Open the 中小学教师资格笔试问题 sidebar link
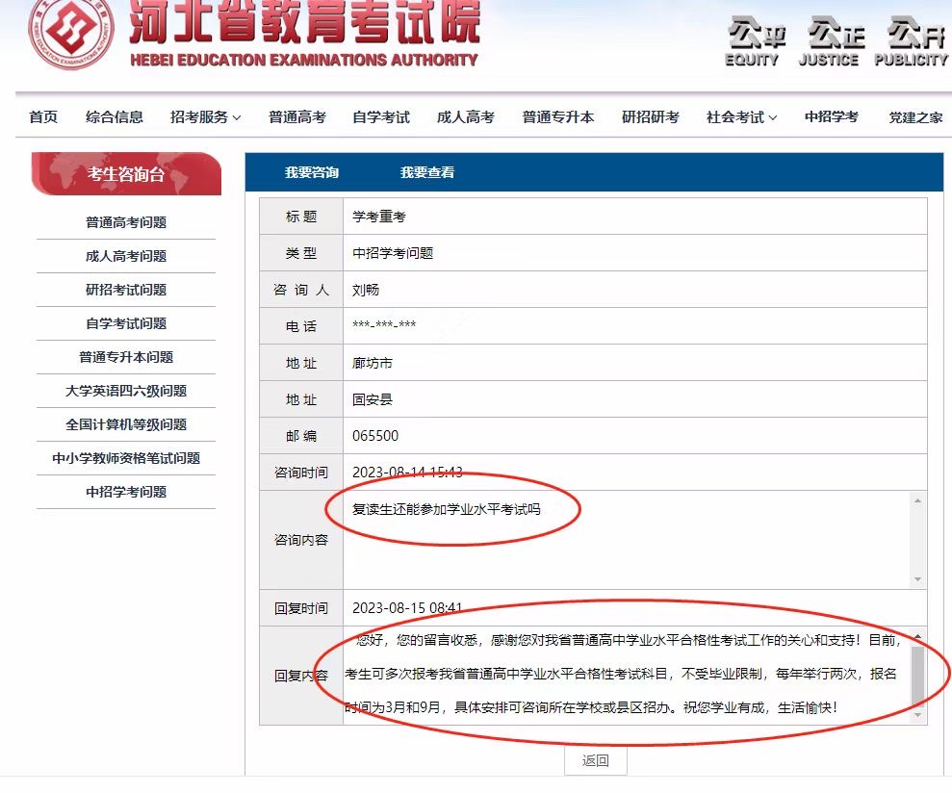Viewport: 952px width, 793px height. click(125, 458)
